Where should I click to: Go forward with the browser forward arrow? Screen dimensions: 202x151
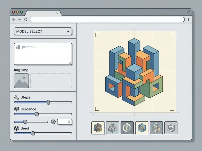(20, 20)
